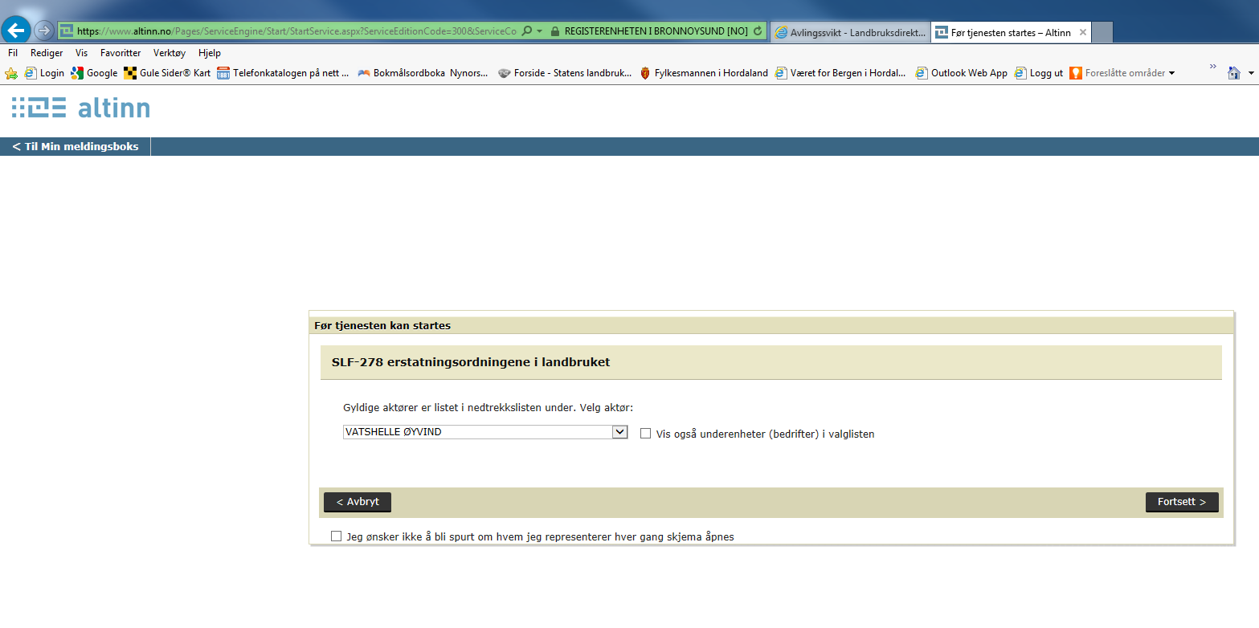1259x628 pixels.
Task: Open the address bar dropdown arrow
Action: click(x=540, y=31)
